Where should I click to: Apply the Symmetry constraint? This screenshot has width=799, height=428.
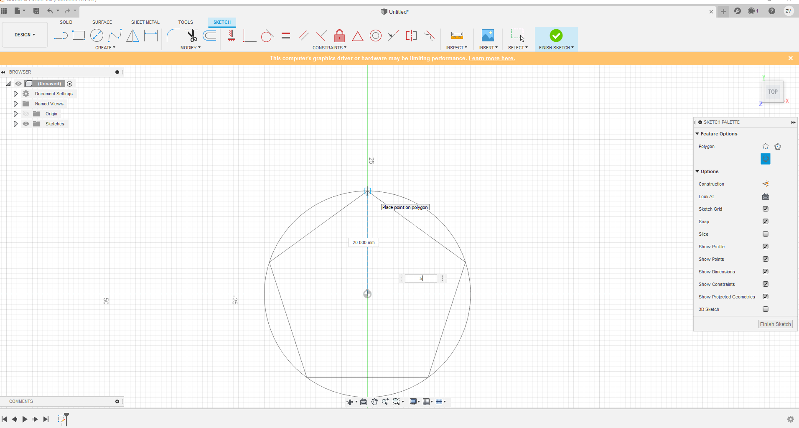411,36
